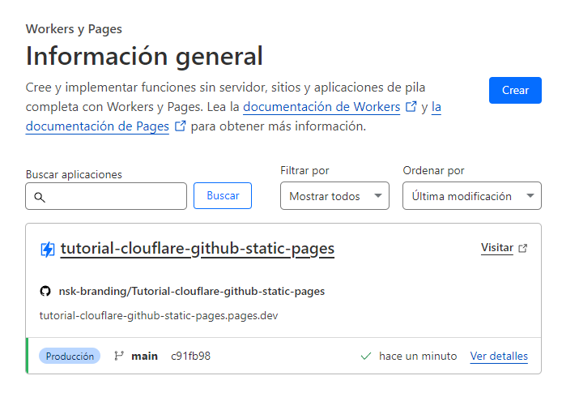
Task: Click the external-link icon beside documentación de Pages
Action: coord(181,126)
